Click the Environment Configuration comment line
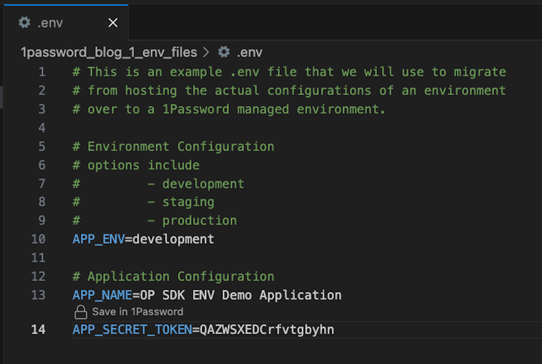542x364 pixels. point(173,146)
